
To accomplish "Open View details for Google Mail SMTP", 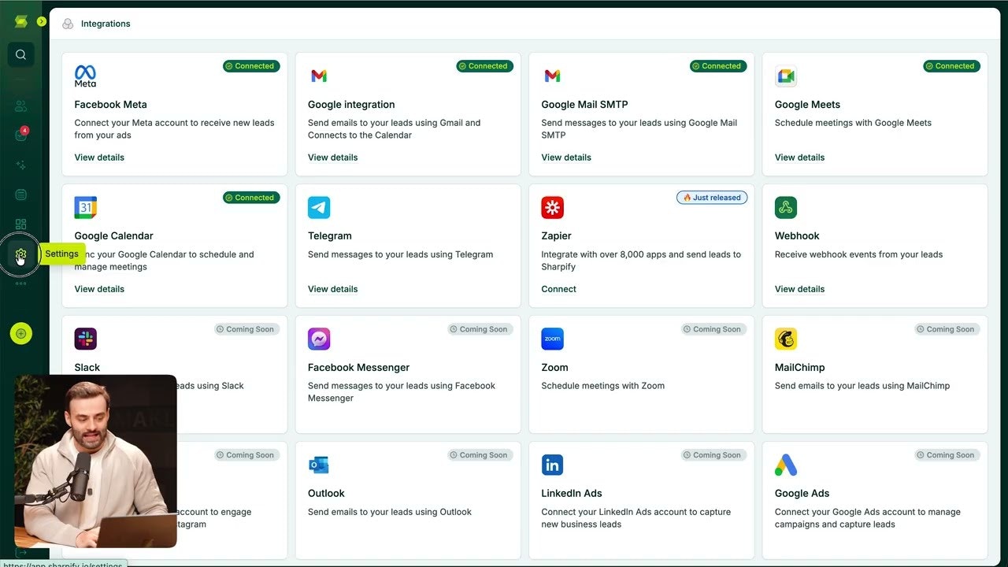I will [x=566, y=157].
